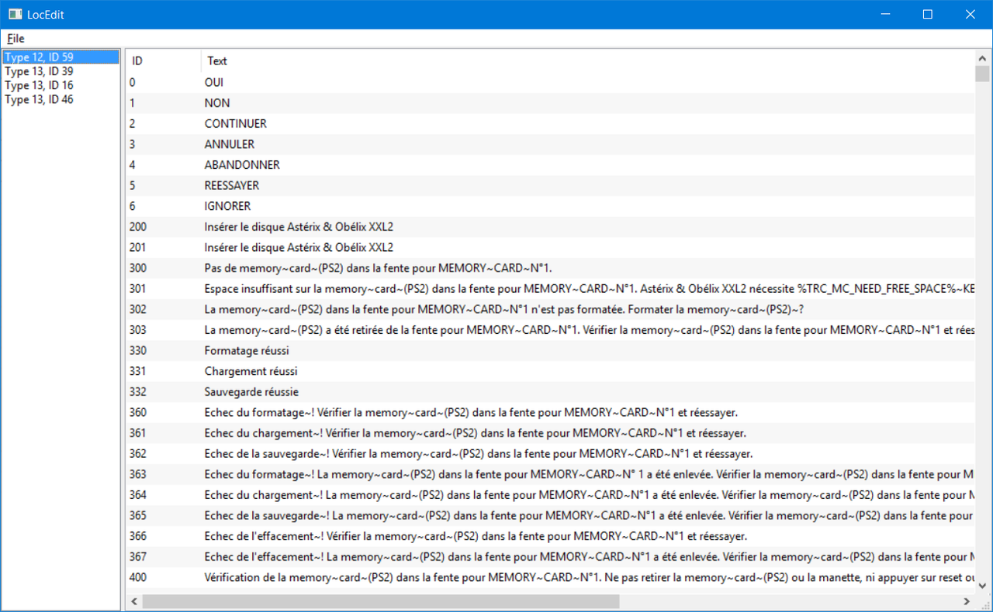Click ID cell 330
This screenshot has height=612, width=993.
coord(138,351)
